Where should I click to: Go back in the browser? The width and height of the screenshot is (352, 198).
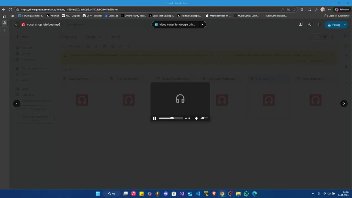click(4, 9)
